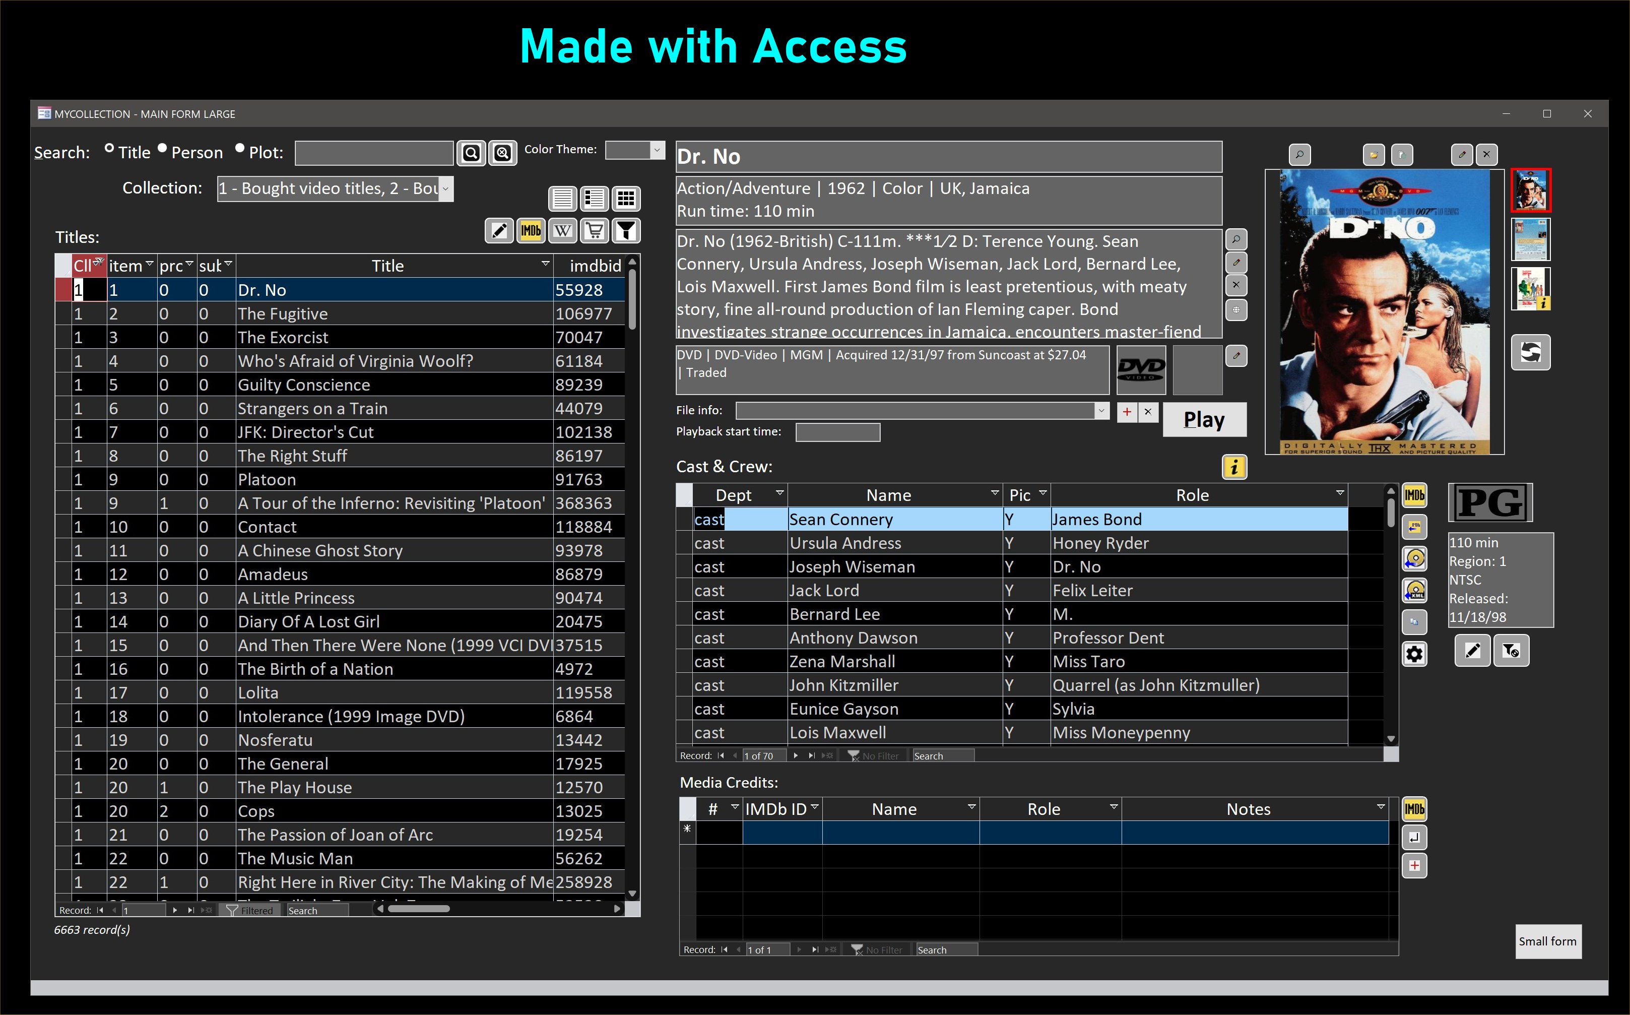Click the magnifier search button next to search box
This screenshot has height=1015, width=1630.
(471, 153)
